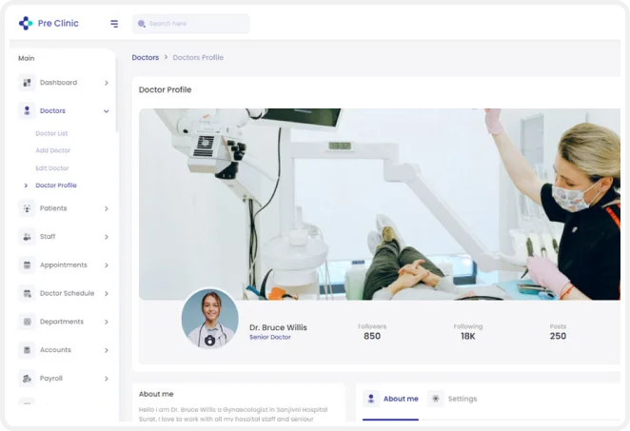This screenshot has width=630, height=431.
Task: Expand the Dashboard menu chevron
Action: point(107,83)
